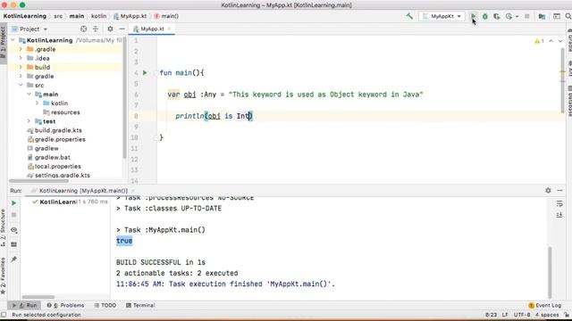Click the cursor position in status bar
This screenshot has height=321, width=572.
(491, 315)
